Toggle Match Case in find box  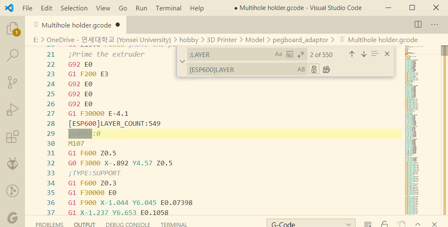[x=278, y=54]
